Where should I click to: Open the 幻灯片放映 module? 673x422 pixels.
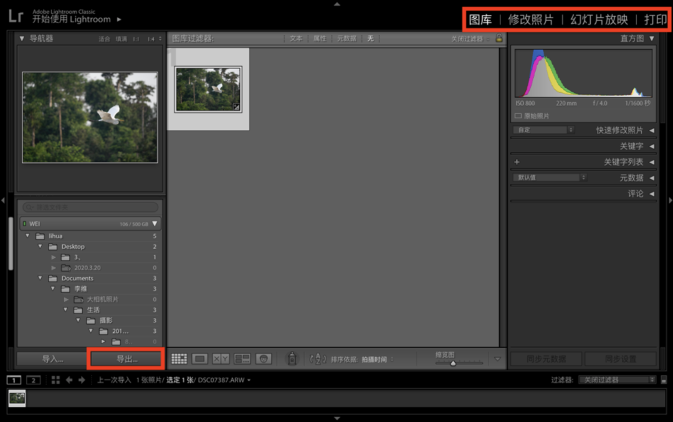click(x=599, y=20)
